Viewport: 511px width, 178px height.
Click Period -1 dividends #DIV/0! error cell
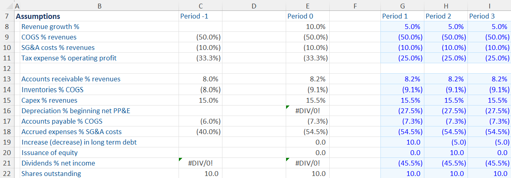[x=200, y=163]
